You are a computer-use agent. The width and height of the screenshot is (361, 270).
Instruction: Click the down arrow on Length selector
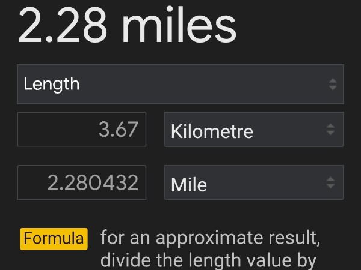pos(333,88)
